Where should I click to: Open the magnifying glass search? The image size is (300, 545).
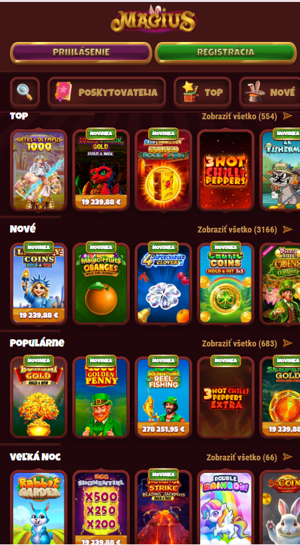[x=25, y=92]
